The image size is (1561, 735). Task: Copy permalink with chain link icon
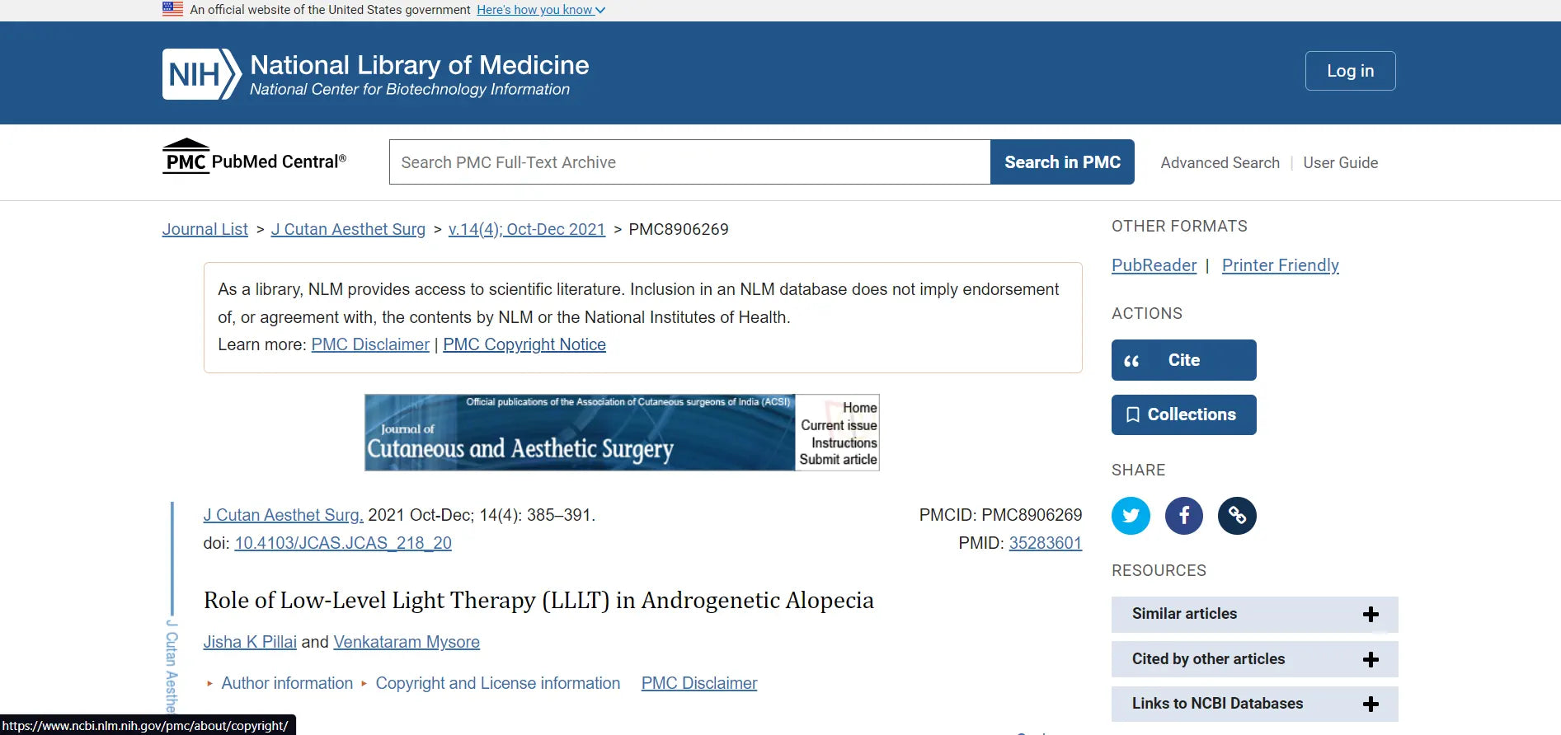pyautogui.click(x=1237, y=516)
